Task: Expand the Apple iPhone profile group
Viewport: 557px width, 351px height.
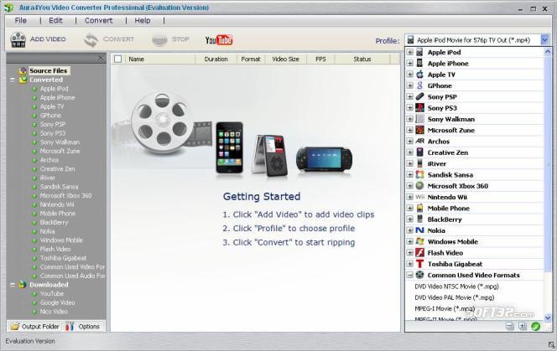Action: click(x=409, y=63)
